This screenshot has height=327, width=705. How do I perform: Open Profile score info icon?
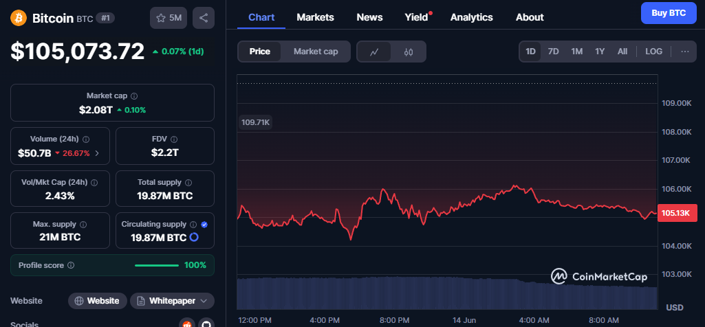tap(71, 265)
